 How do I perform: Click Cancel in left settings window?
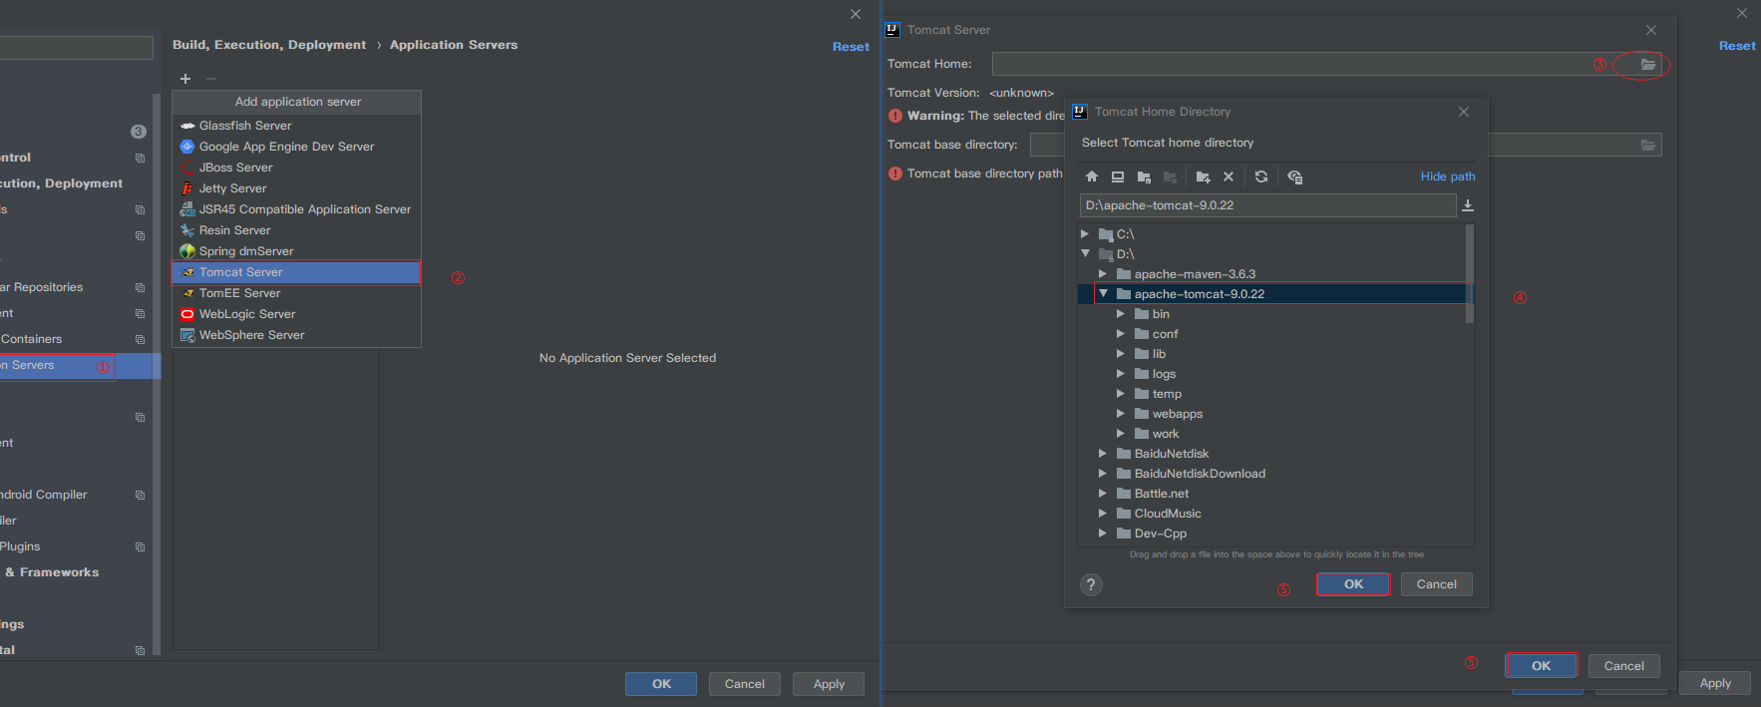pyautogui.click(x=745, y=684)
